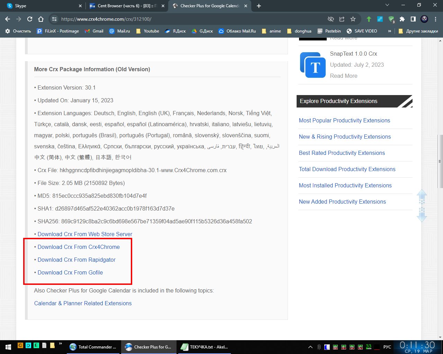
Task: Open Best Rated Productivity Extensions
Action: 342,153
